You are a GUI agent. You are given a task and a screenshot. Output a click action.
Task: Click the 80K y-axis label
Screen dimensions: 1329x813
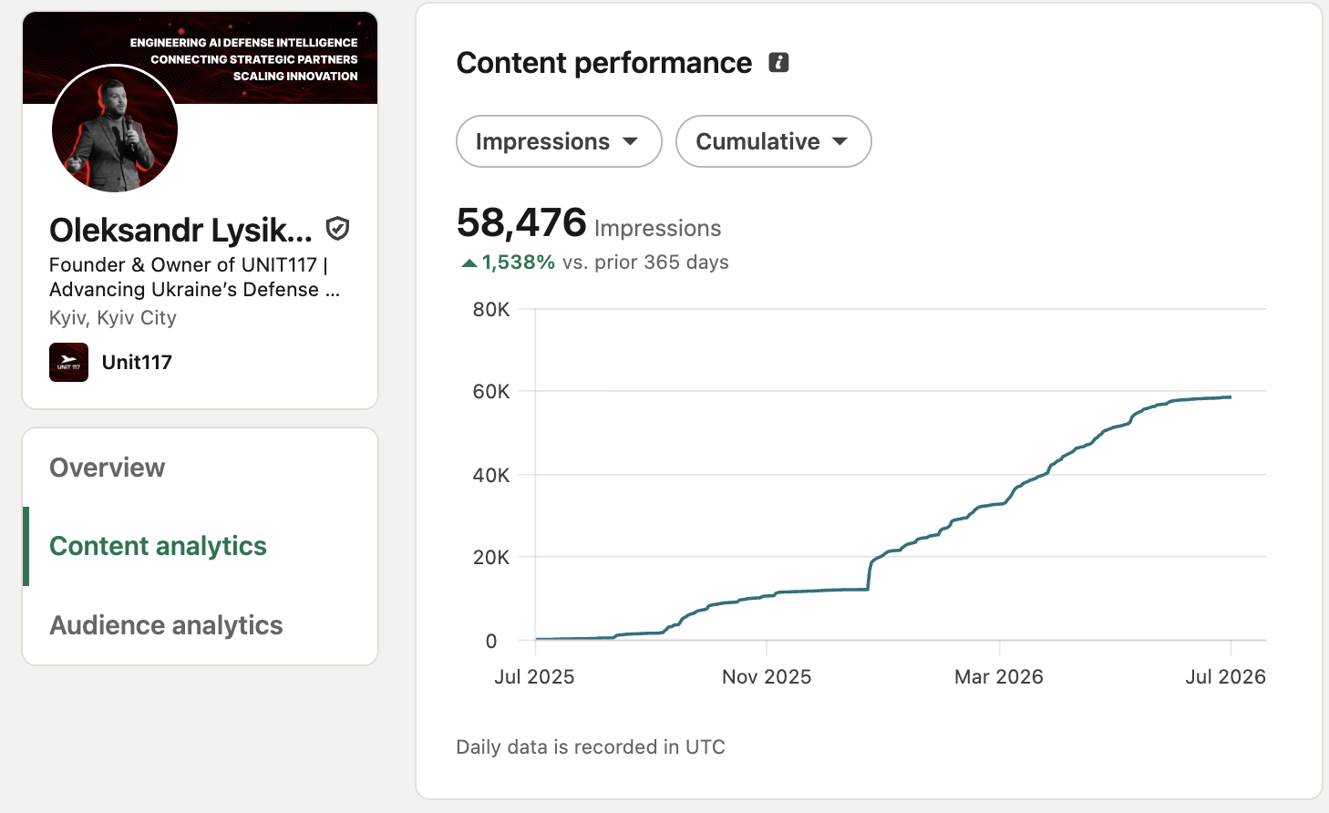(x=491, y=310)
